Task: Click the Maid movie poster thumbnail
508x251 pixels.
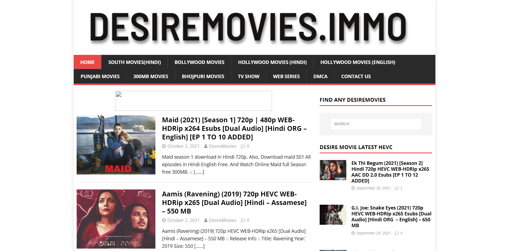Action: click(116, 145)
